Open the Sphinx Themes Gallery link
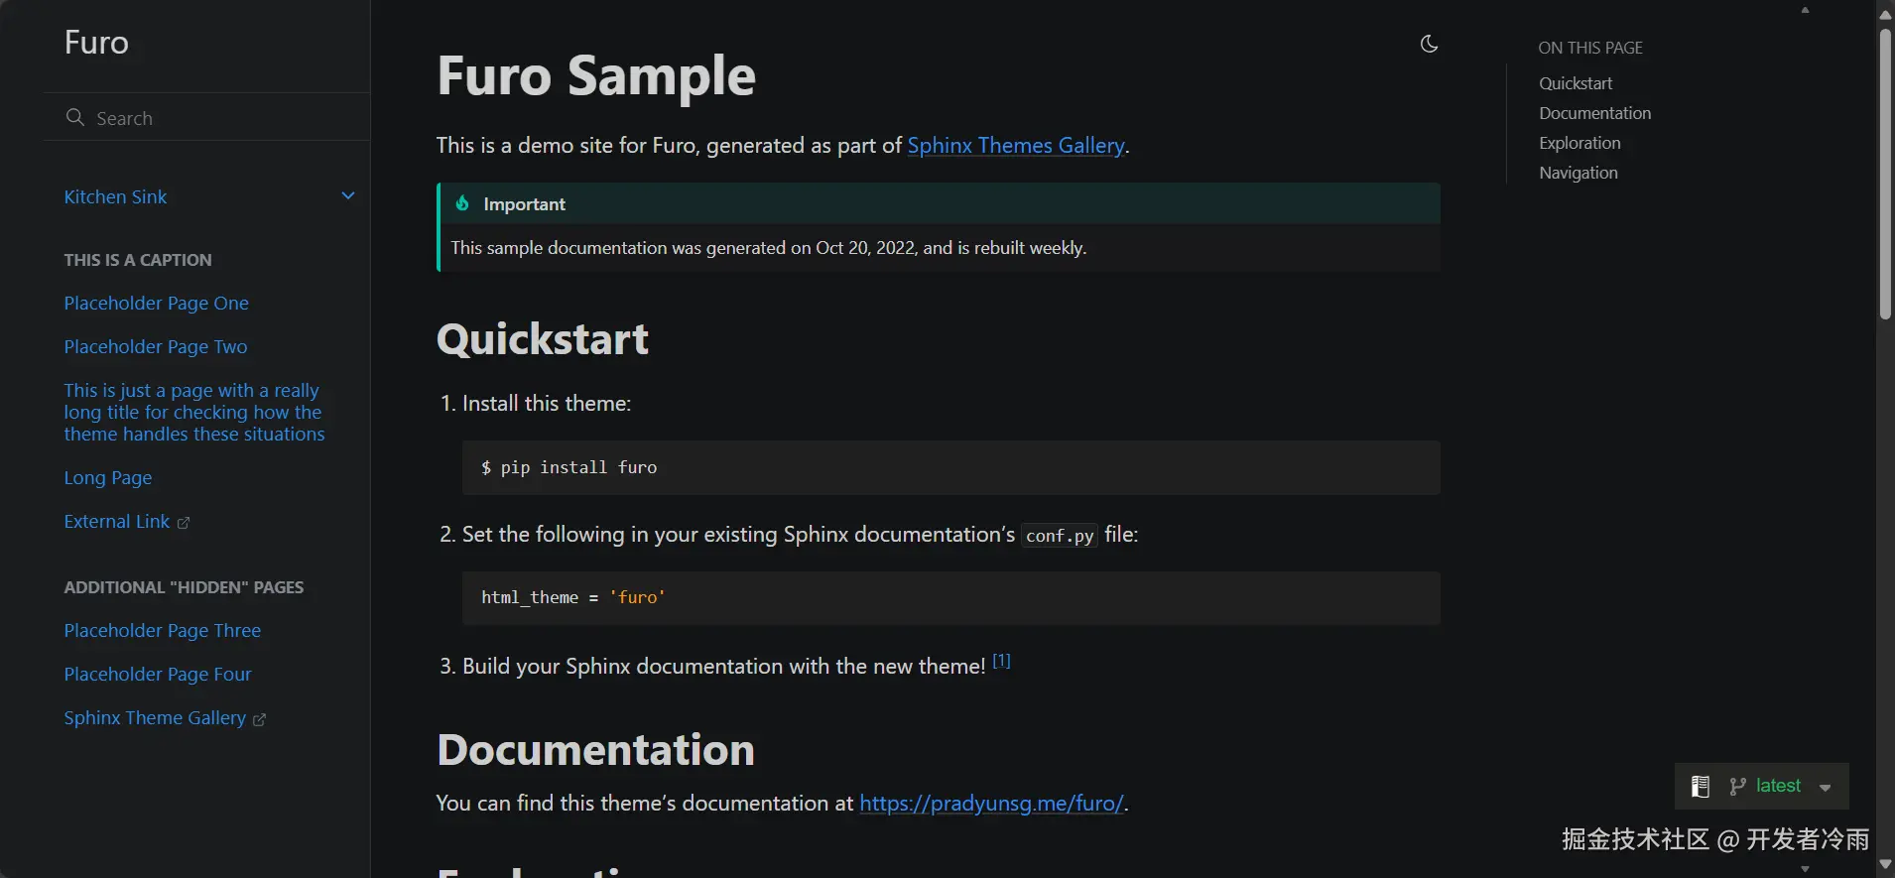Screen dimensions: 1895x878 pos(1016,146)
